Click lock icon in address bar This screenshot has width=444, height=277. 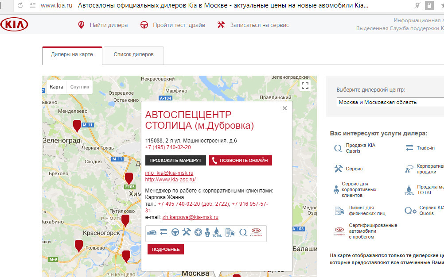(x=429, y=5)
